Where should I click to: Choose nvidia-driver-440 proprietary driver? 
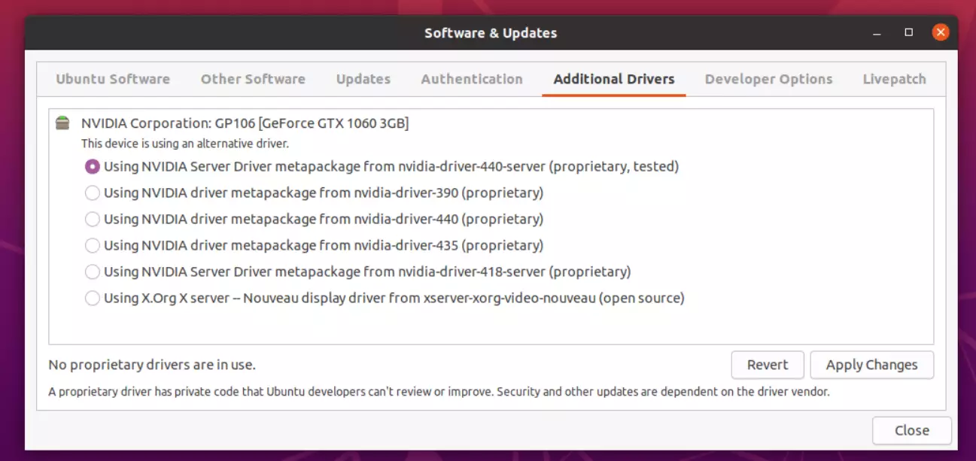[x=315, y=219]
